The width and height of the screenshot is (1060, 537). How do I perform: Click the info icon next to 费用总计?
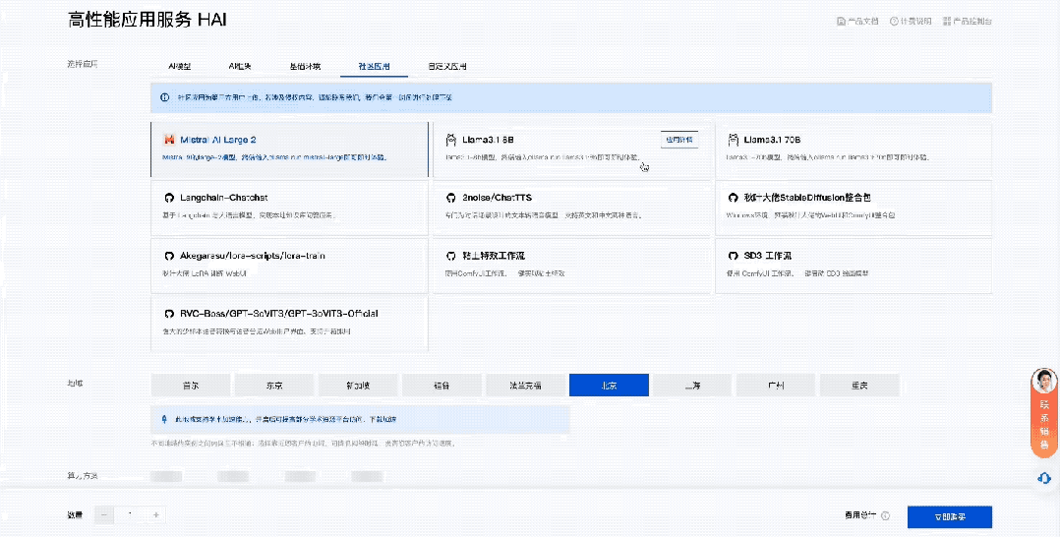point(886,516)
